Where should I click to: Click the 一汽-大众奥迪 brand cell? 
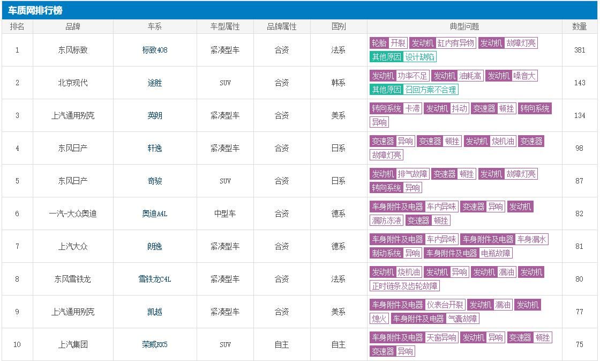click(73, 213)
